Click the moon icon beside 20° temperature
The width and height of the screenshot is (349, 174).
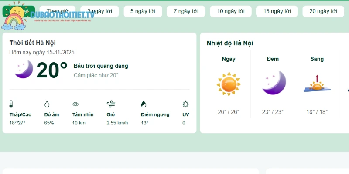(24, 69)
